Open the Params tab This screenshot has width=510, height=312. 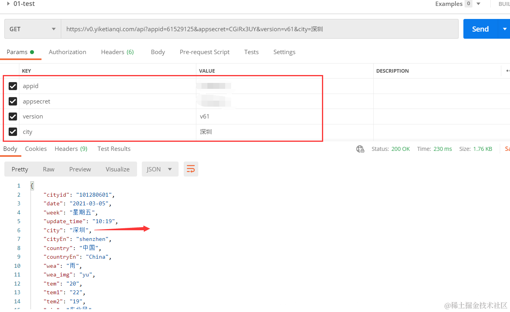tap(20, 52)
